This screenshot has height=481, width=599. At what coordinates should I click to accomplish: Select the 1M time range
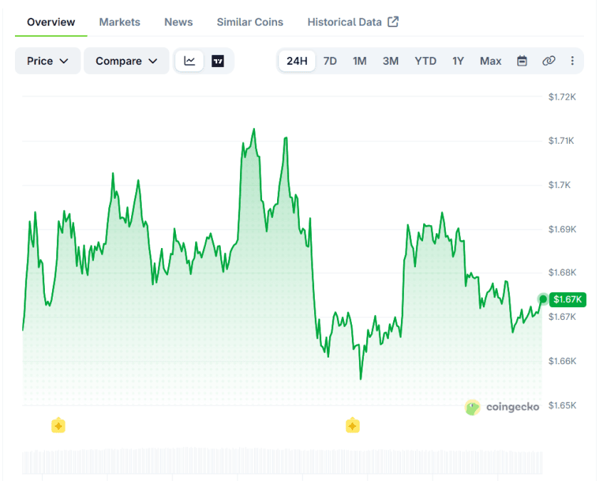(x=360, y=61)
